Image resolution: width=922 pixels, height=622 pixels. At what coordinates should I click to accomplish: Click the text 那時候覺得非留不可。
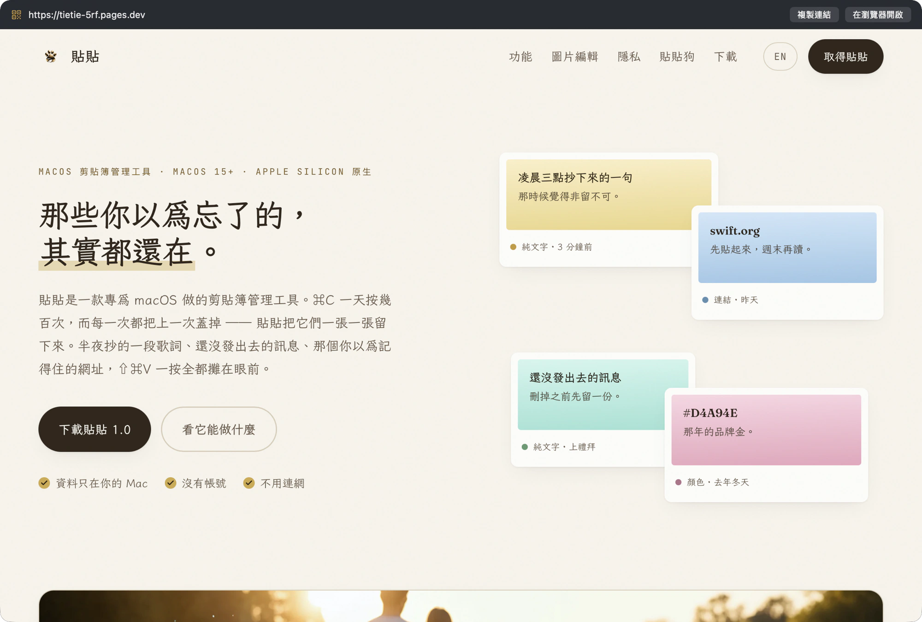pos(570,197)
